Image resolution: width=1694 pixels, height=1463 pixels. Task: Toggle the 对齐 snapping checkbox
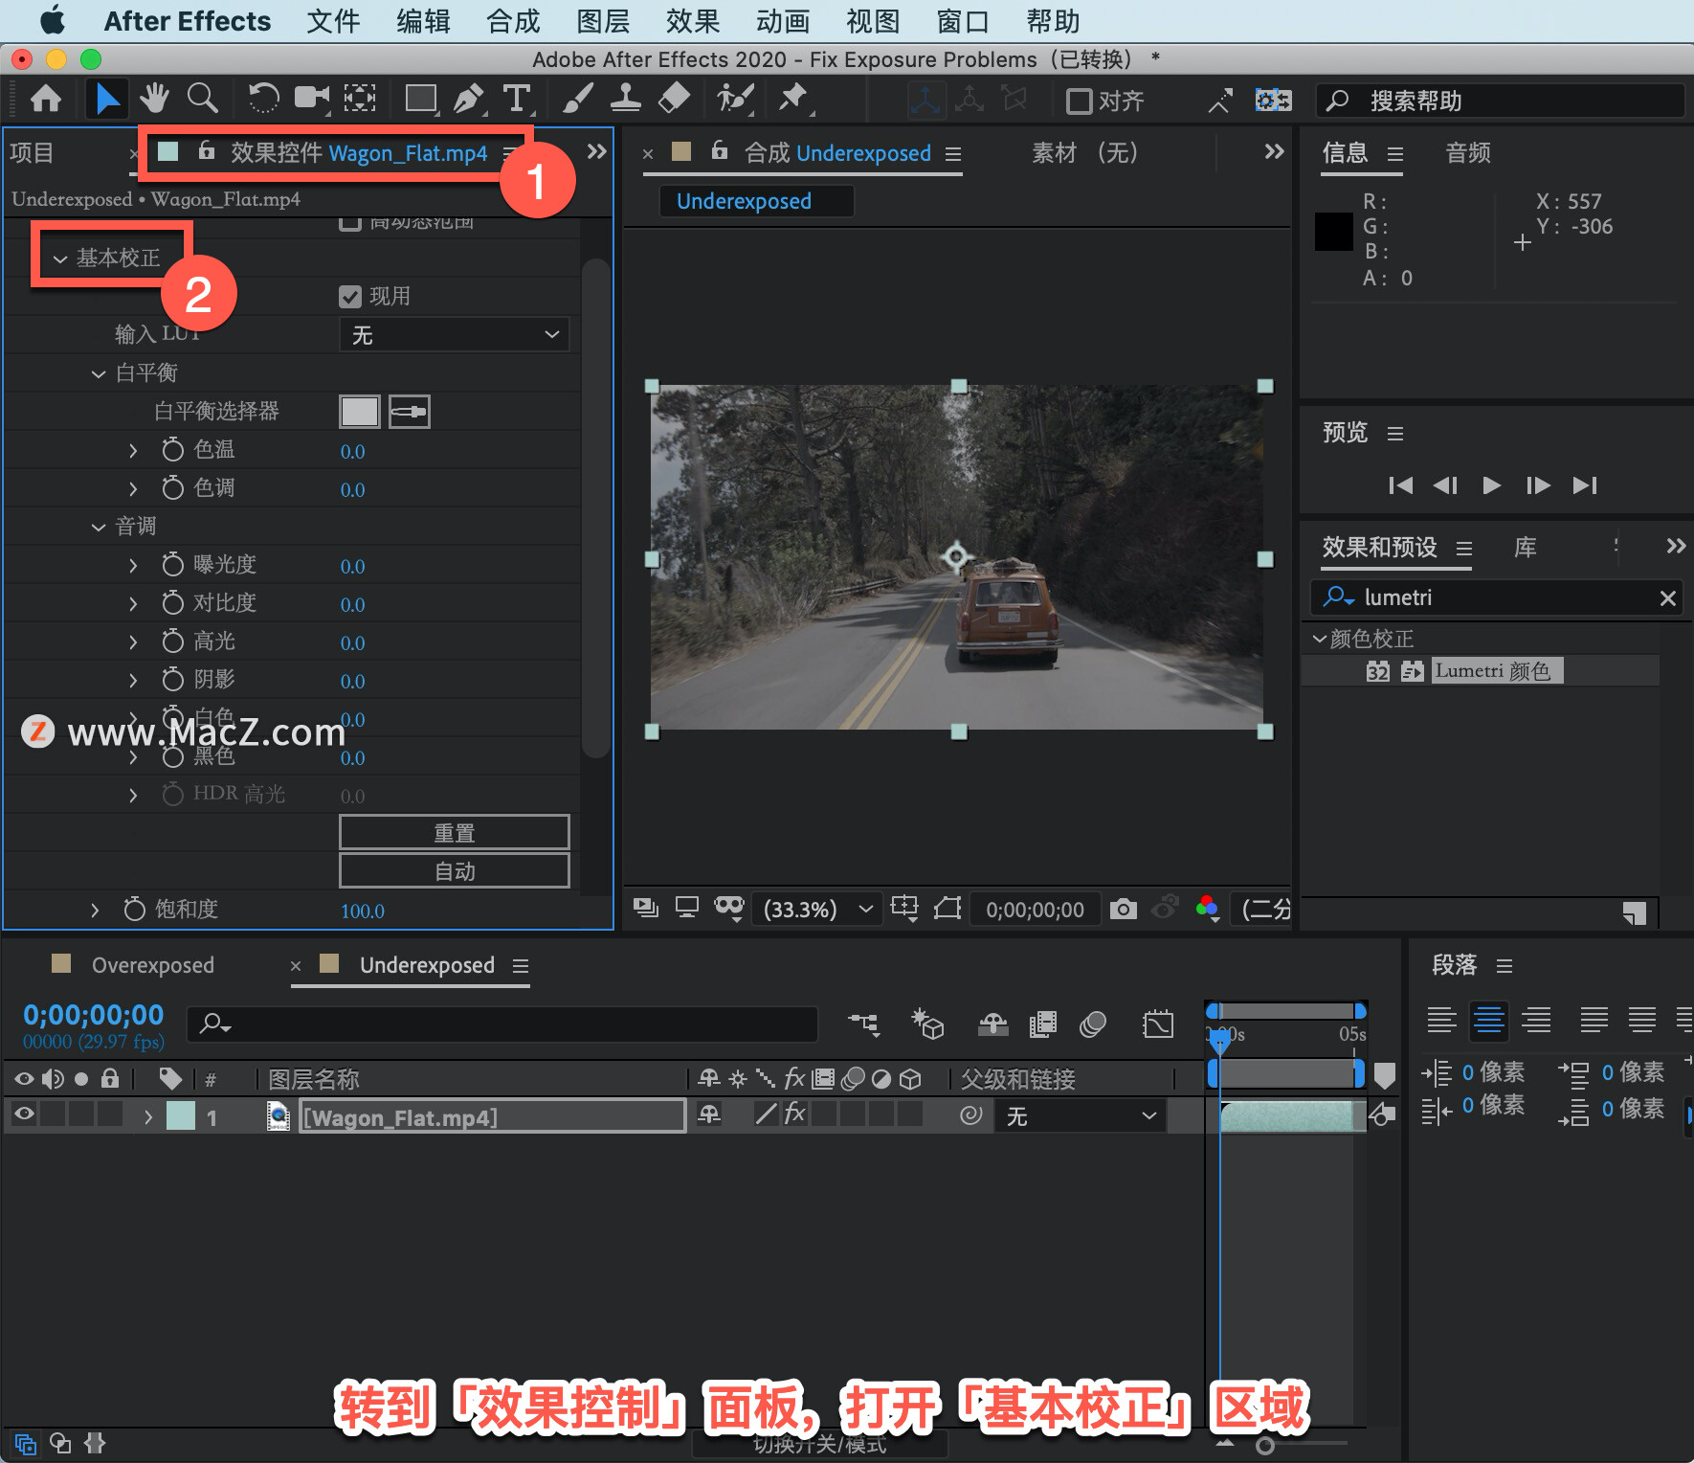(x=1079, y=101)
